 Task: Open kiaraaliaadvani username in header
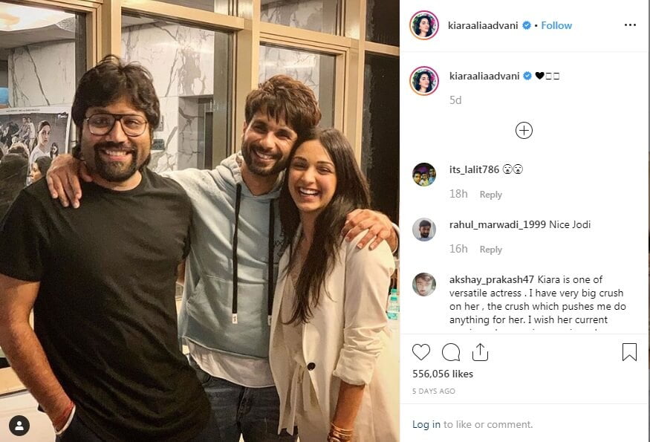[x=483, y=26]
